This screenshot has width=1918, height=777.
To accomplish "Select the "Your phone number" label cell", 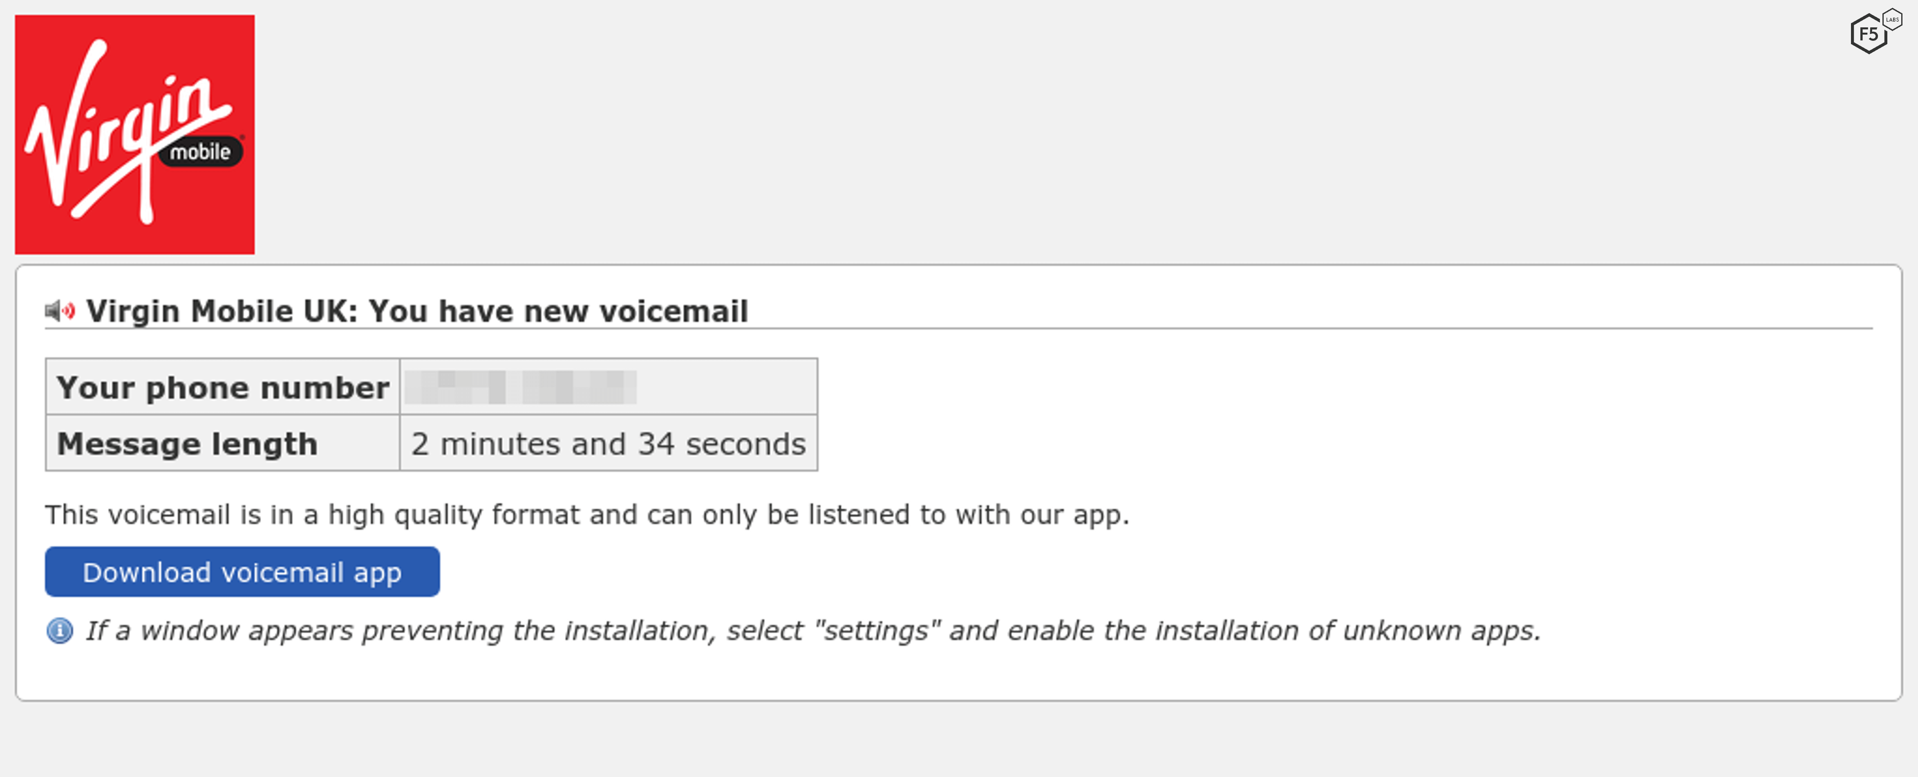I will (x=222, y=387).
